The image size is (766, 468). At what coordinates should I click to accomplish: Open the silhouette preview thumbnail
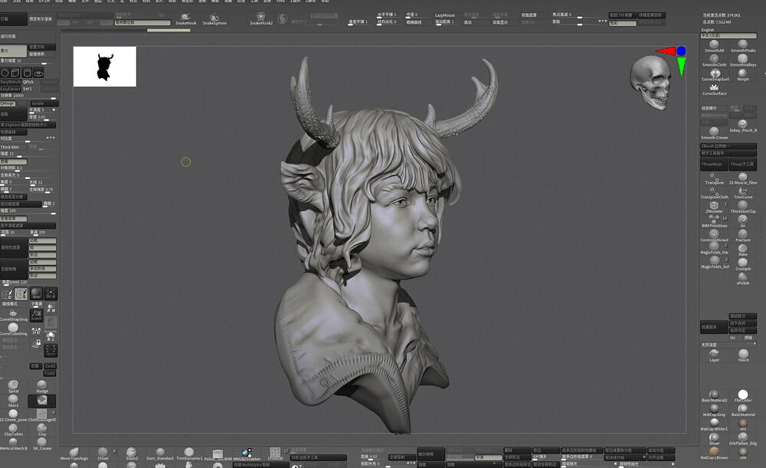click(105, 67)
